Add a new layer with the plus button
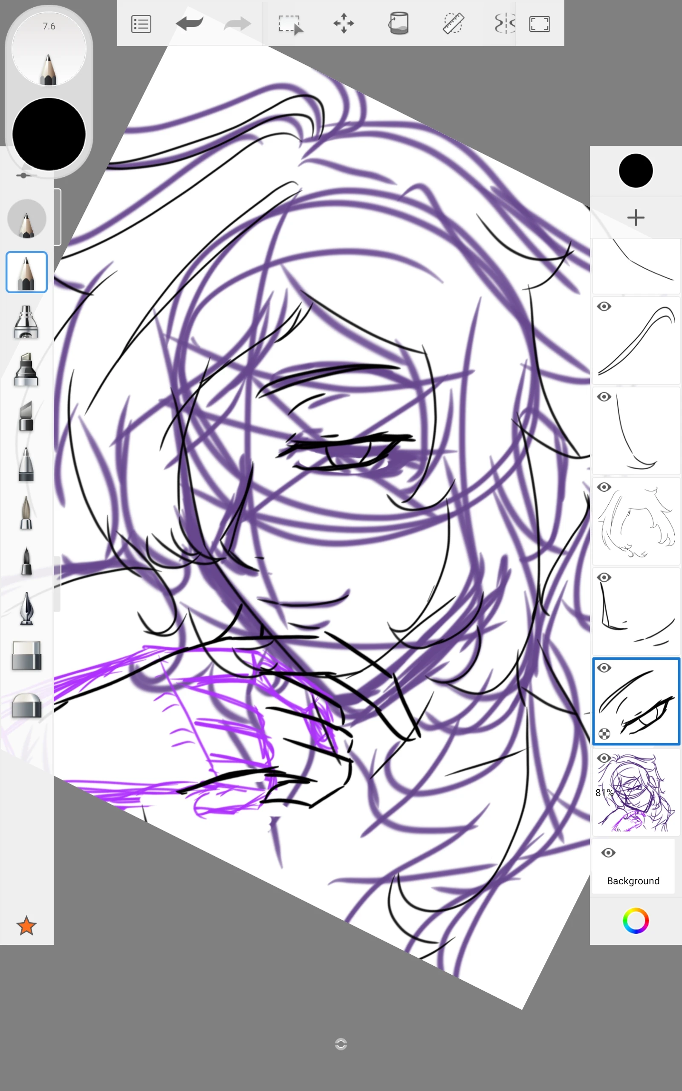682x1091 pixels. (x=636, y=217)
